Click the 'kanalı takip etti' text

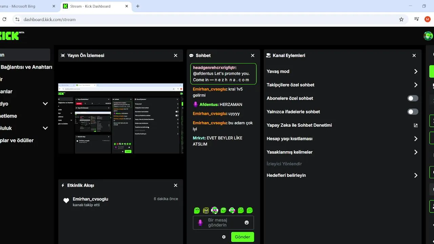(x=86, y=205)
